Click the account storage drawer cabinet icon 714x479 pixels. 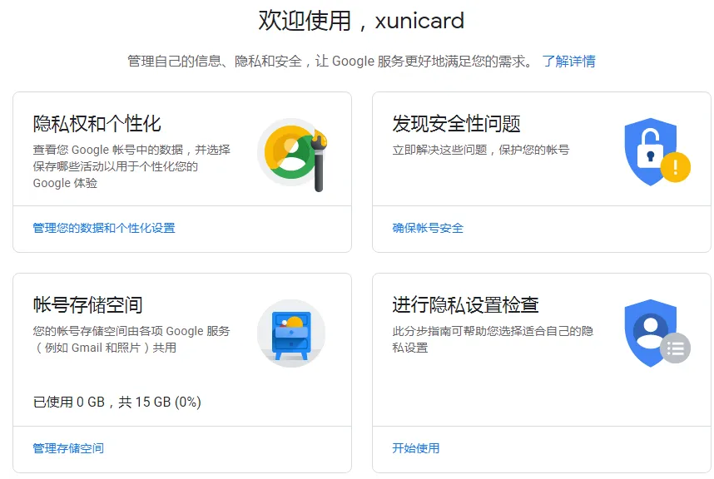coord(291,333)
